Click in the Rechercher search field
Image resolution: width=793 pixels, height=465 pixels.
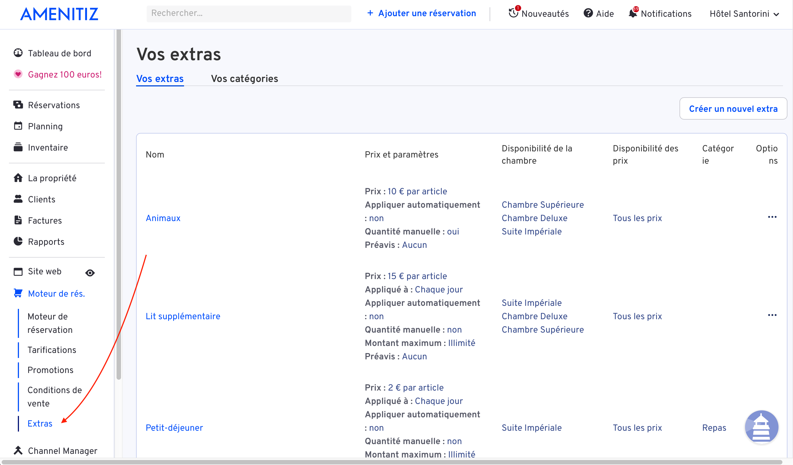(249, 14)
